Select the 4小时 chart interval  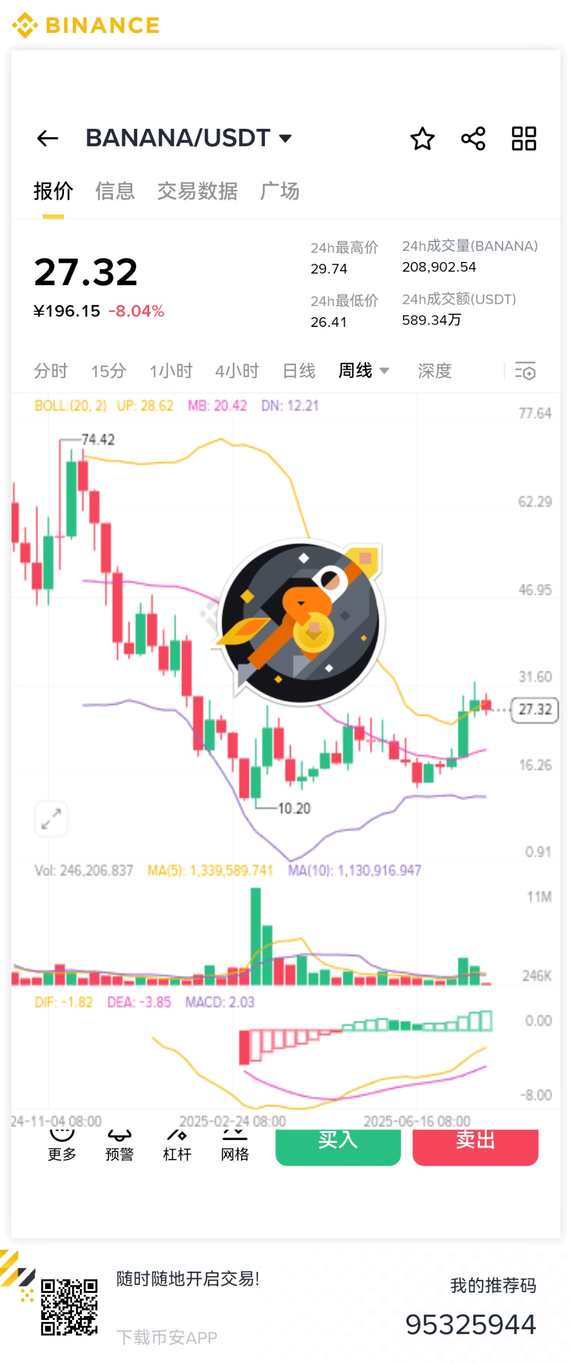tap(237, 371)
